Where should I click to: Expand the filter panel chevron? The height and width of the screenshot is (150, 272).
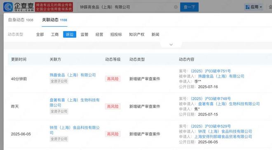click(x=171, y=45)
